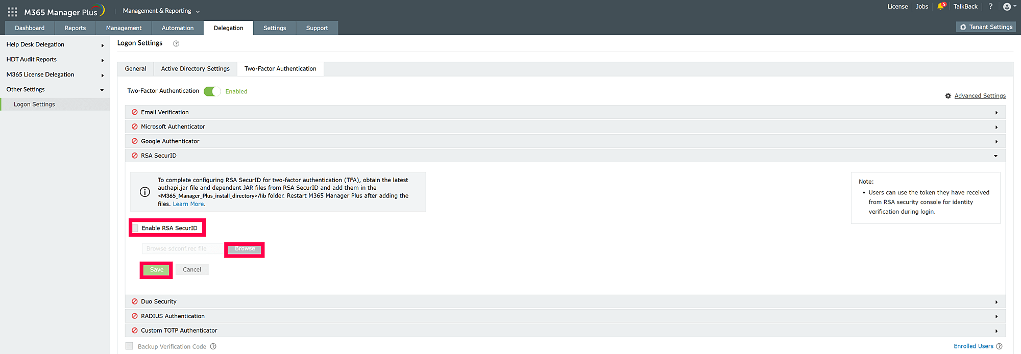Switch to the Dashboard tab
Screen dimensions: 1021x354
(x=30, y=28)
